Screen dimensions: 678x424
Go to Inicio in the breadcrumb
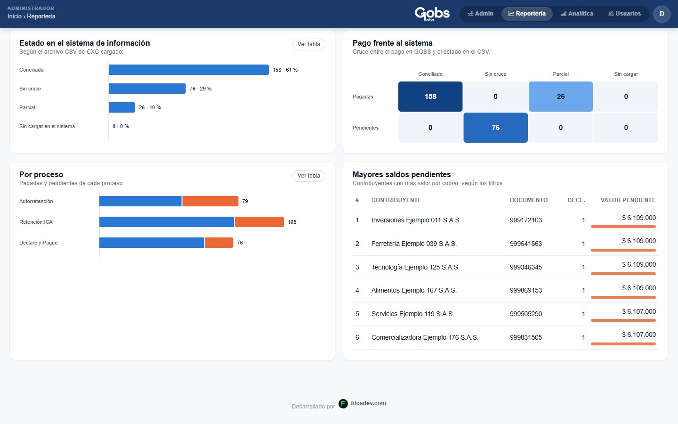coord(14,16)
